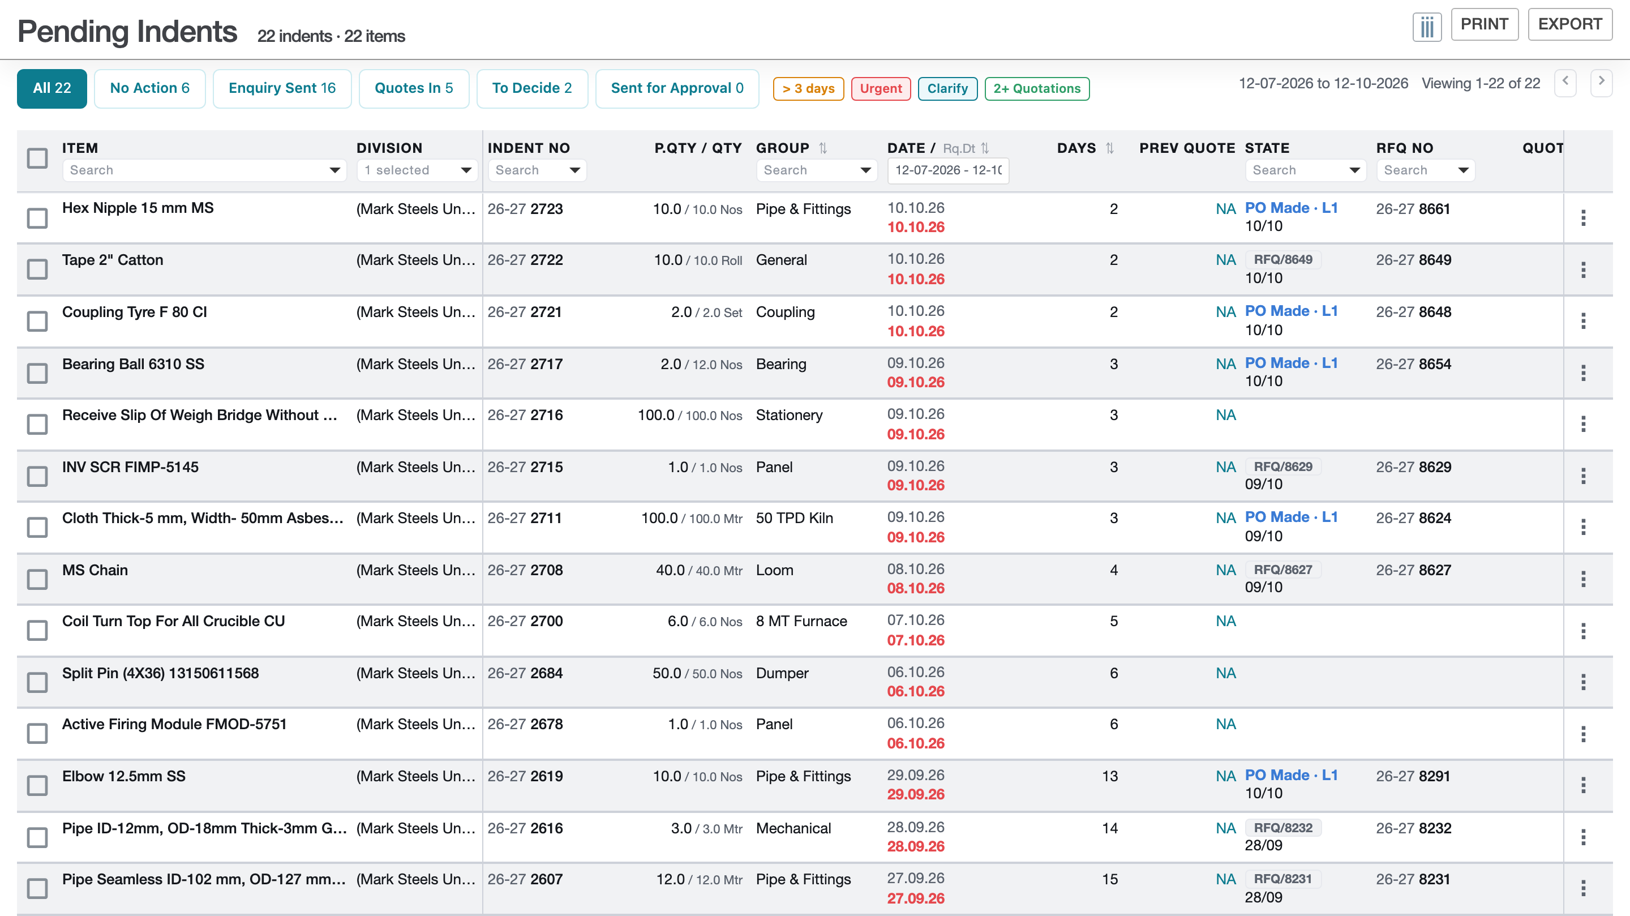Go to previous page arrow
The image size is (1630, 916).
point(1565,82)
